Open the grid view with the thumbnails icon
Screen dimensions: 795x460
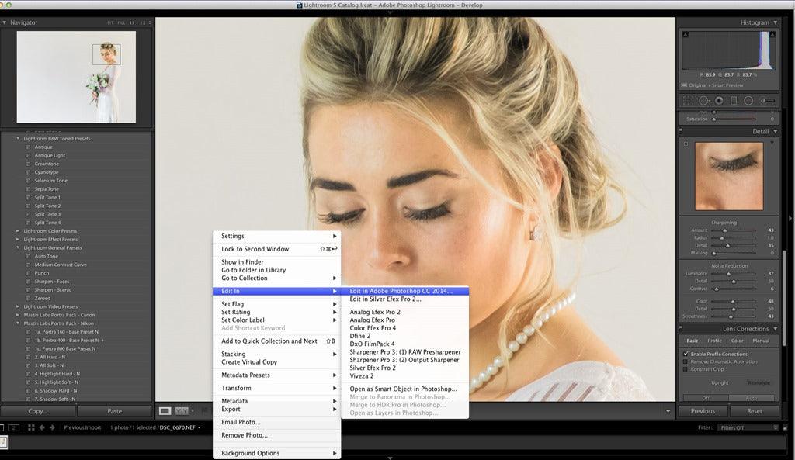pyautogui.click(x=30, y=427)
